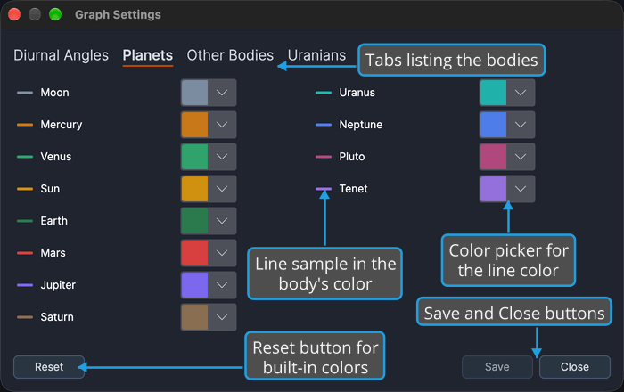Click Jupiter's purple color swatch
Viewport: 624px width, 392px height.
coord(194,285)
